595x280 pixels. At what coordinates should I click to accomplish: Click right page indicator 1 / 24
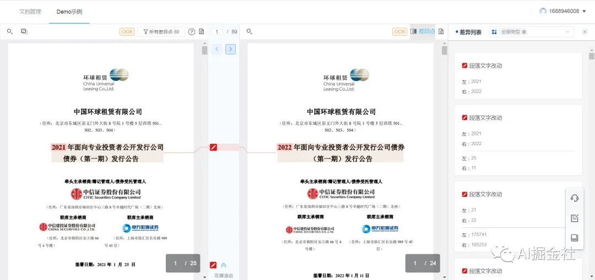click(x=423, y=263)
